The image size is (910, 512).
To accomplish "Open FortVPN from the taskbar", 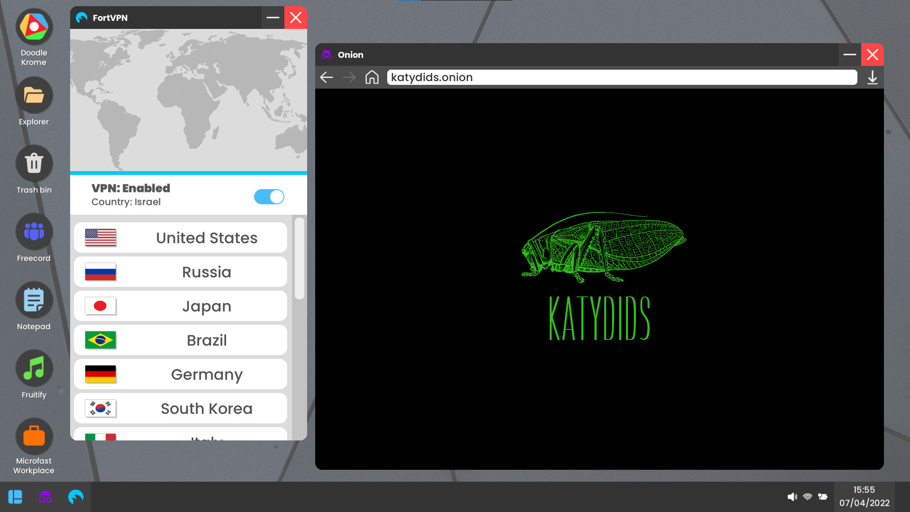I will click(75, 496).
